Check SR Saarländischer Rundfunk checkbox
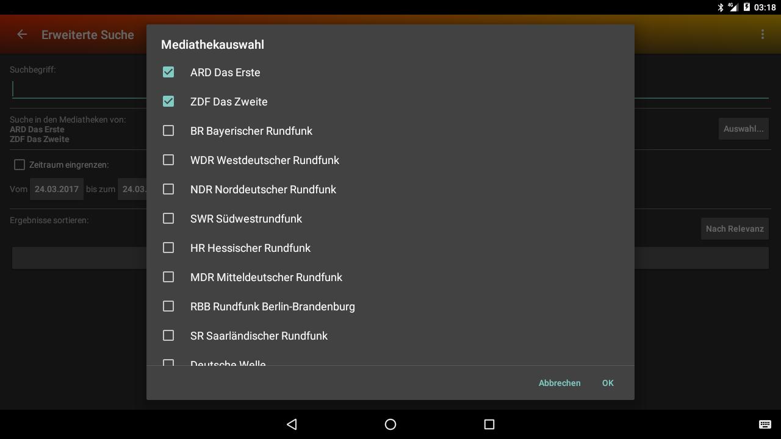Screen dimensions: 781x439 (168, 335)
